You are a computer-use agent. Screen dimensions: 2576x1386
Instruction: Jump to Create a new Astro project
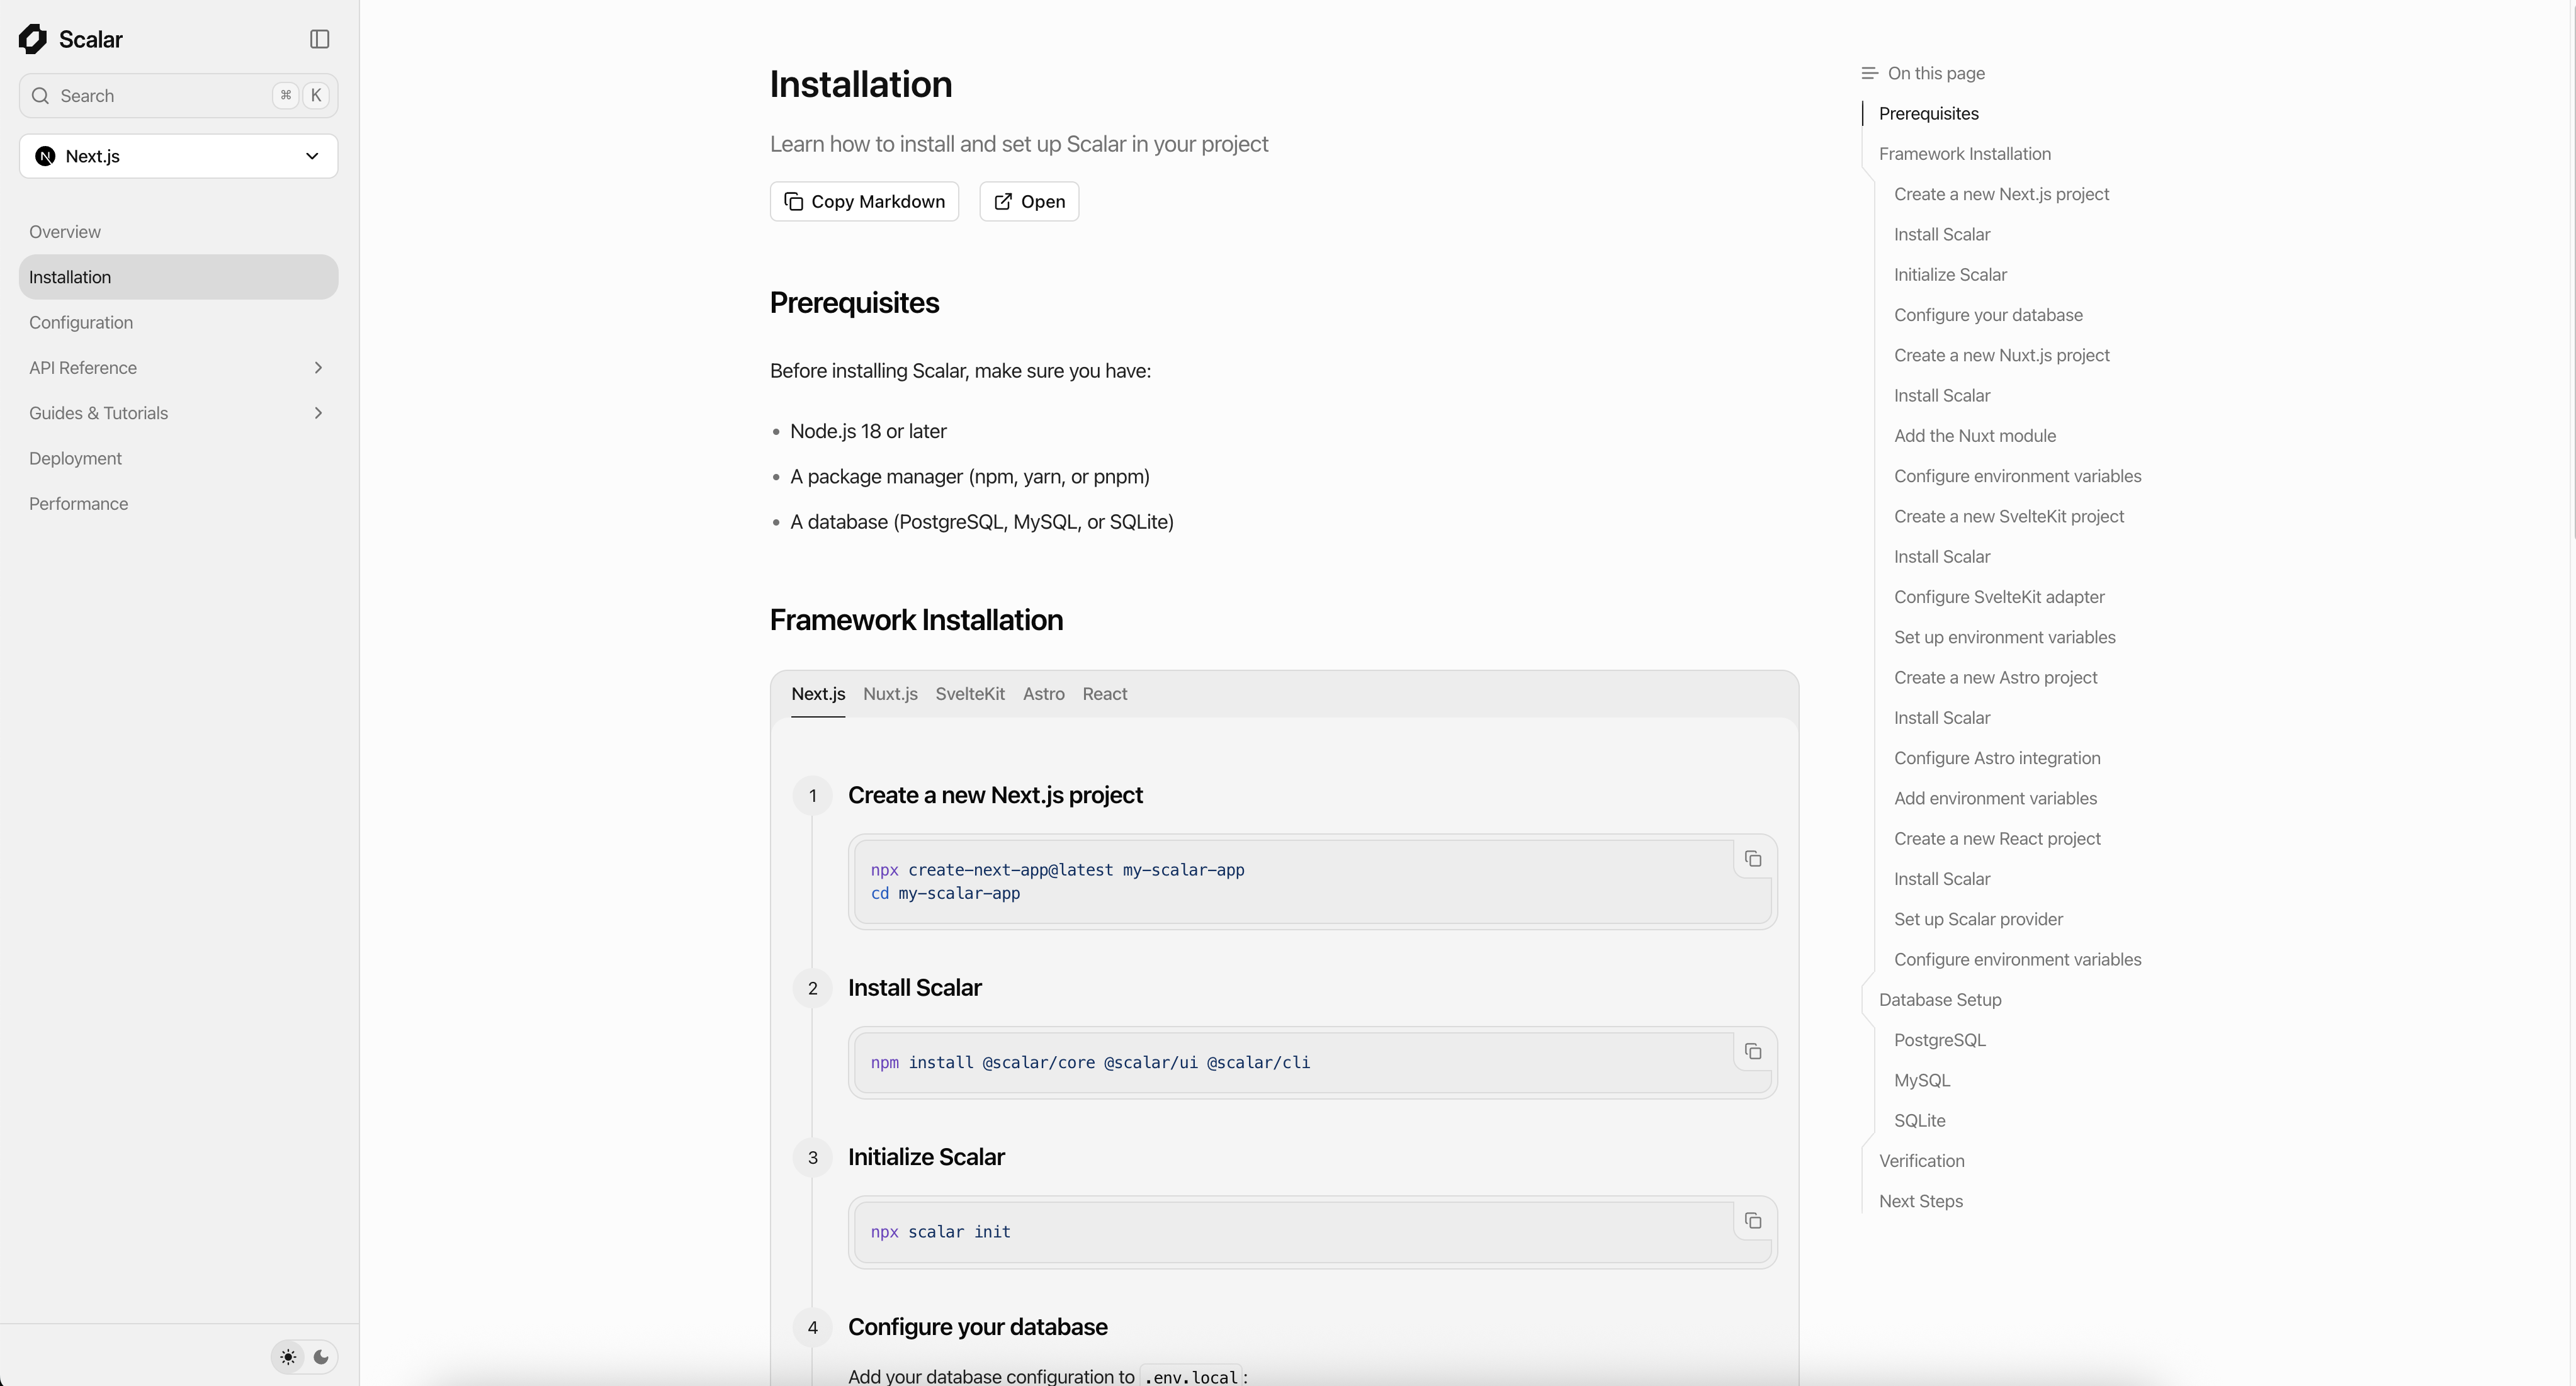tap(1995, 678)
